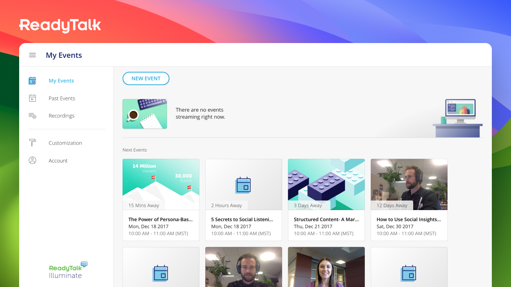Click the '15 Mins Away' badge
511x287 pixels.
point(144,205)
